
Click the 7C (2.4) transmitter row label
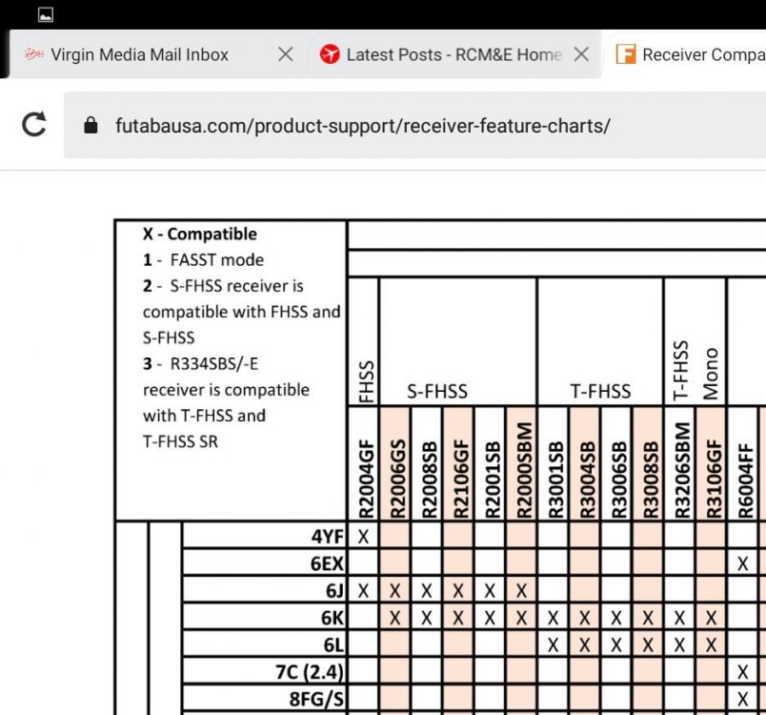310,672
